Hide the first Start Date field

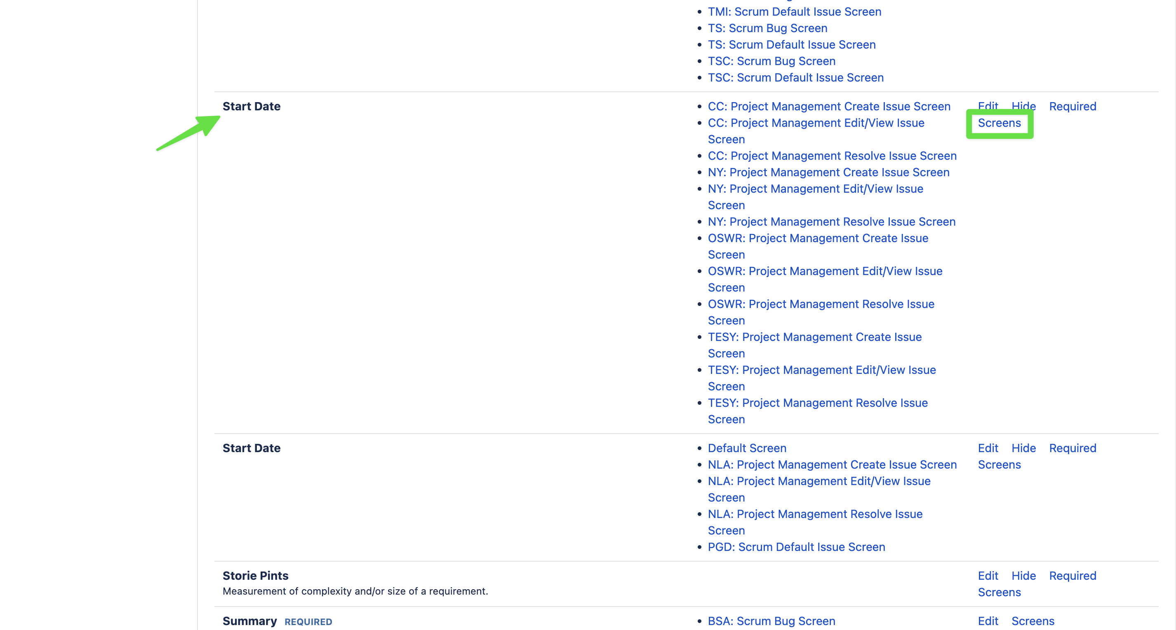click(x=1023, y=106)
